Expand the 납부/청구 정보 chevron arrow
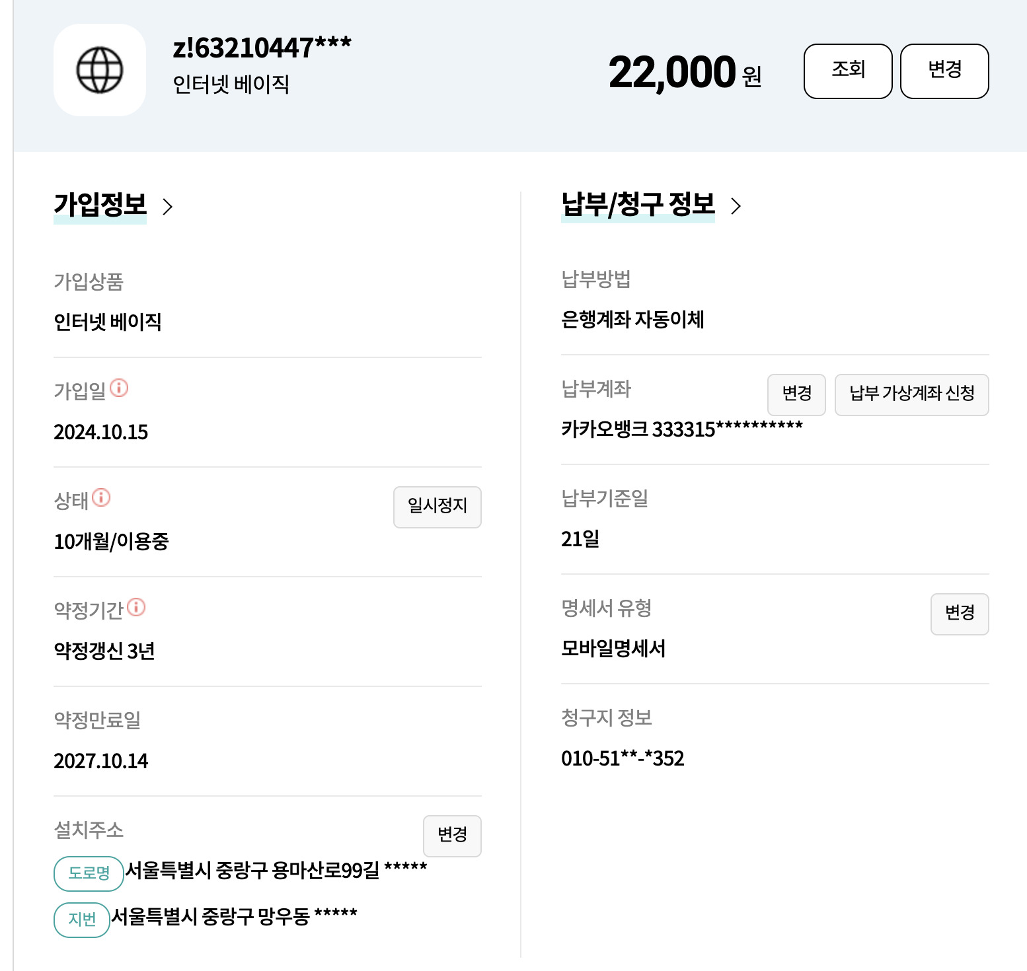This screenshot has height=971, width=1027. click(736, 206)
